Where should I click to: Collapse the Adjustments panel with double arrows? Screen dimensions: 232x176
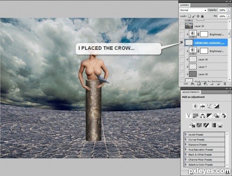click(227, 88)
